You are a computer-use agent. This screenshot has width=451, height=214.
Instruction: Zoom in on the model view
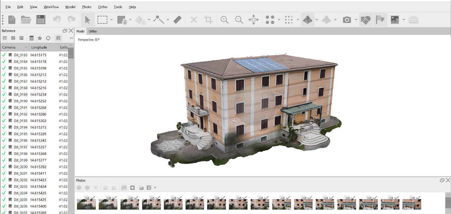coord(224,20)
